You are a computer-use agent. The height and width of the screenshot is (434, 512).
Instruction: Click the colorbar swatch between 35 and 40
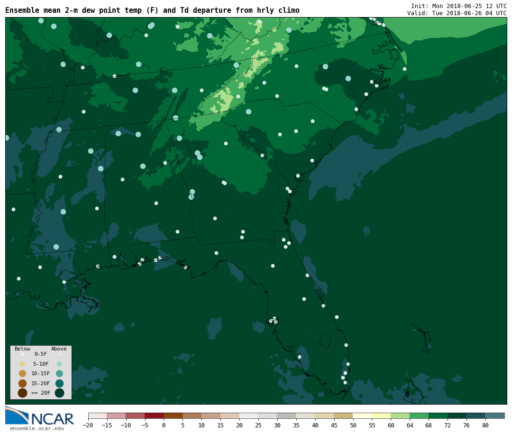[x=306, y=416]
